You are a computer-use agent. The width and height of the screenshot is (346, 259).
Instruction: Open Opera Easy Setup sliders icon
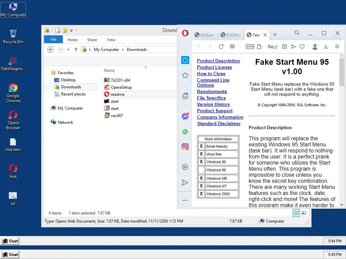tap(337, 47)
